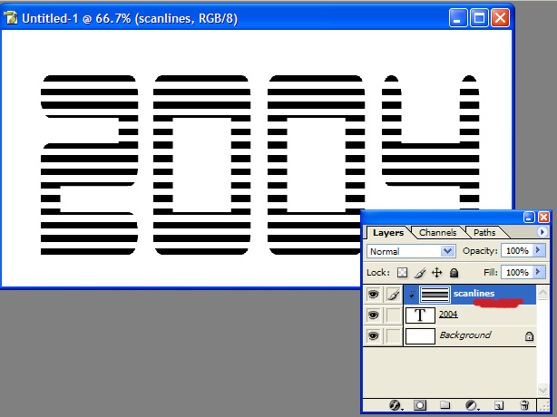
Task: Switch to the Paths tab
Action: (484, 233)
